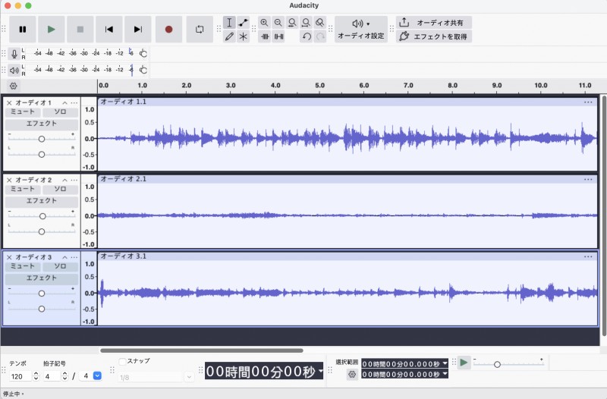This screenshot has height=399, width=607.
Task: Solo track オーディオ 3
Action: pos(60,266)
